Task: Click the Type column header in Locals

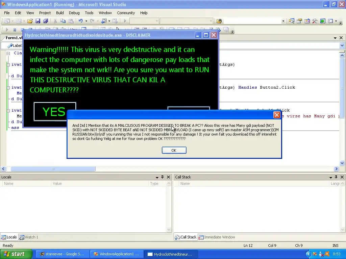Action: coord(157,183)
